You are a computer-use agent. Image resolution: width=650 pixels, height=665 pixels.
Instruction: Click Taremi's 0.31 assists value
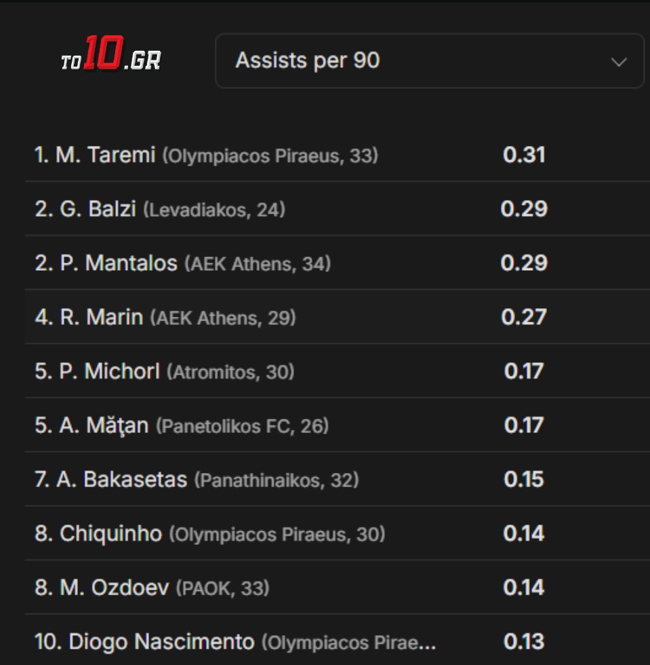(524, 155)
